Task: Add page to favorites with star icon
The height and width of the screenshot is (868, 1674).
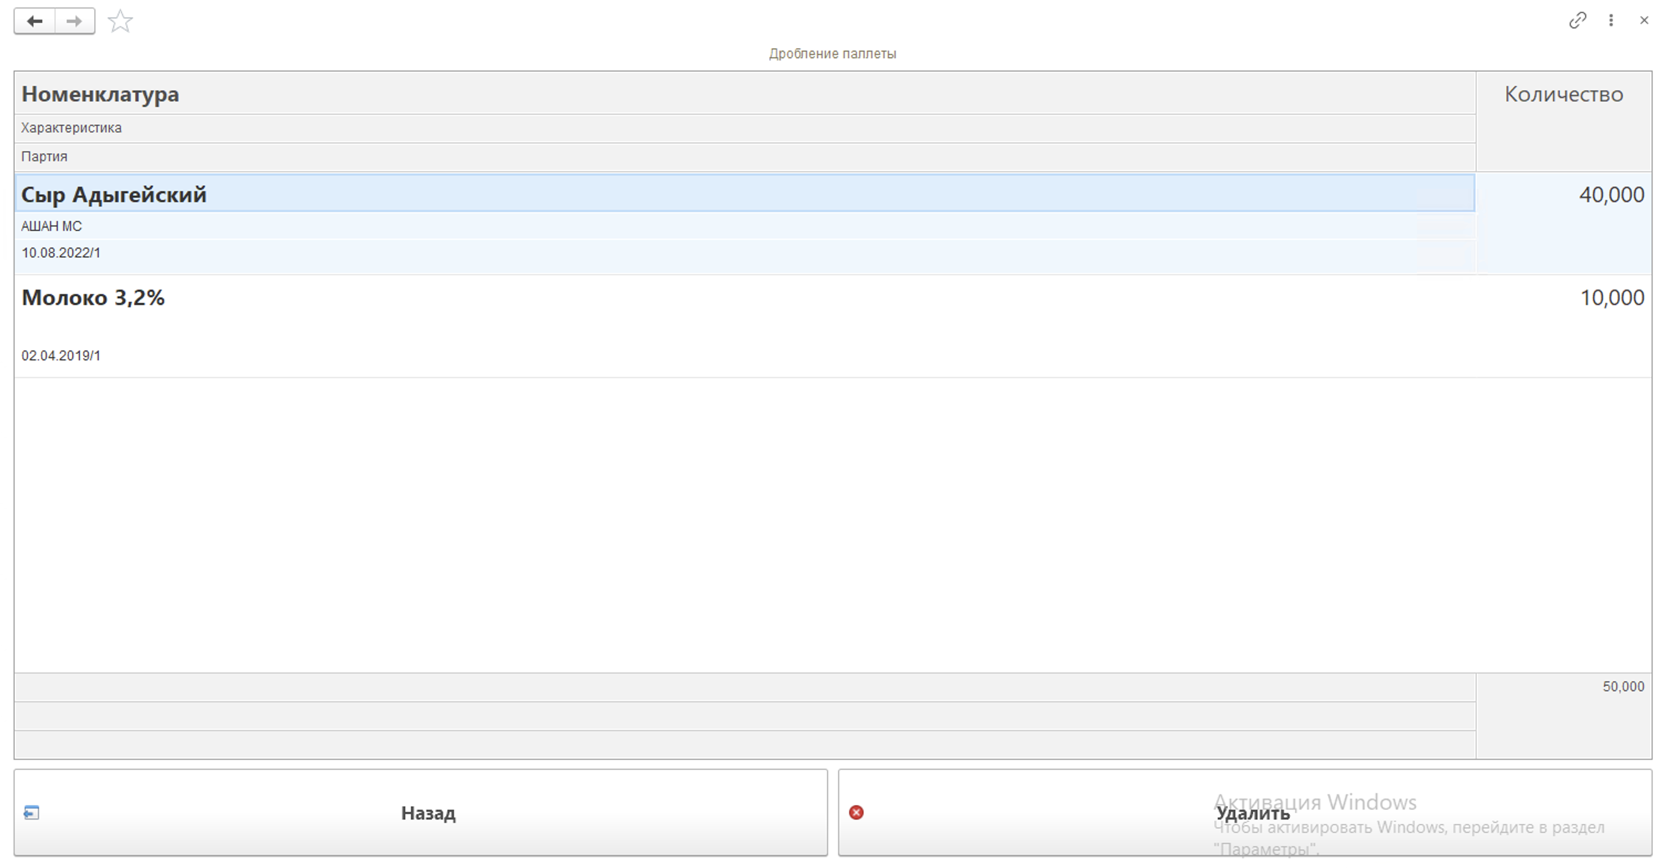Action: pyautogui.click(x=120, y=22)
